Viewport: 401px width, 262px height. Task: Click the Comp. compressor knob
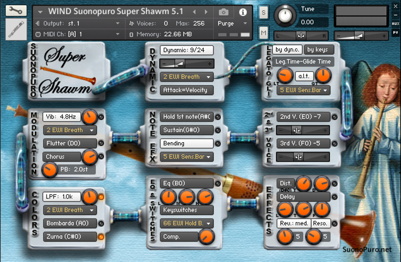click(x=206, y=237)
